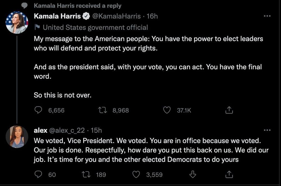Like Kamala Harris's tweet
Viewport: 281px width, 186px height.
click(167, 110)
